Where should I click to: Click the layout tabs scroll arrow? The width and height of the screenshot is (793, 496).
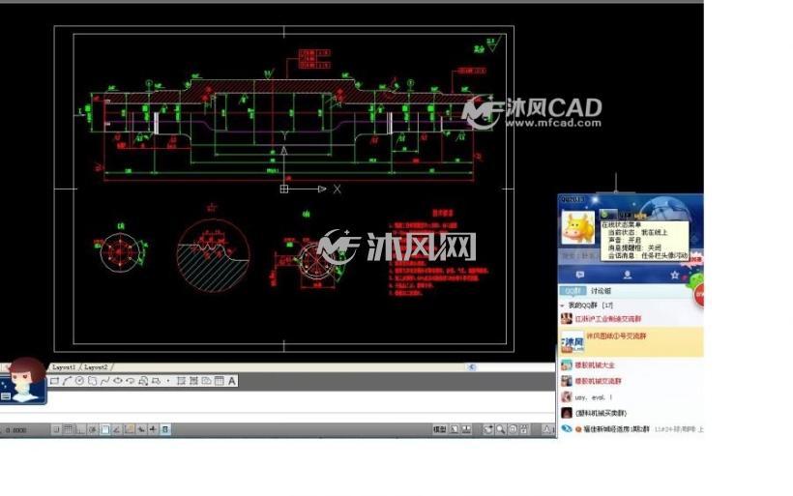click(471, 367)
